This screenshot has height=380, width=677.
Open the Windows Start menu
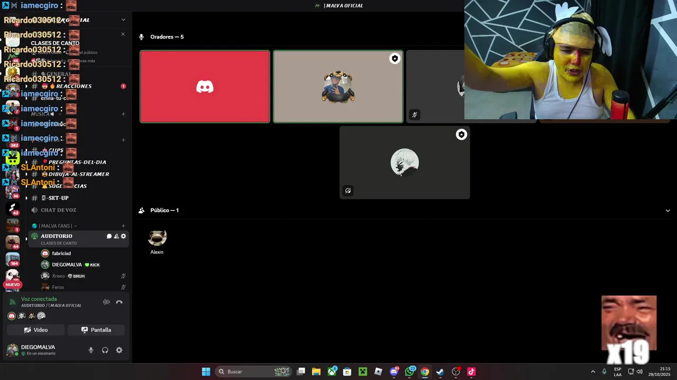coord(206,372)
